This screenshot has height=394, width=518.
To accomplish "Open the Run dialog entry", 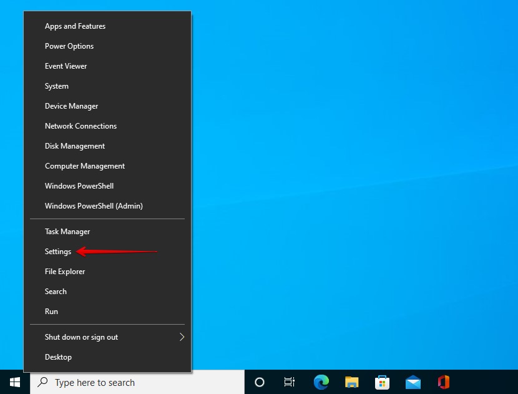I will coord(107,312).
